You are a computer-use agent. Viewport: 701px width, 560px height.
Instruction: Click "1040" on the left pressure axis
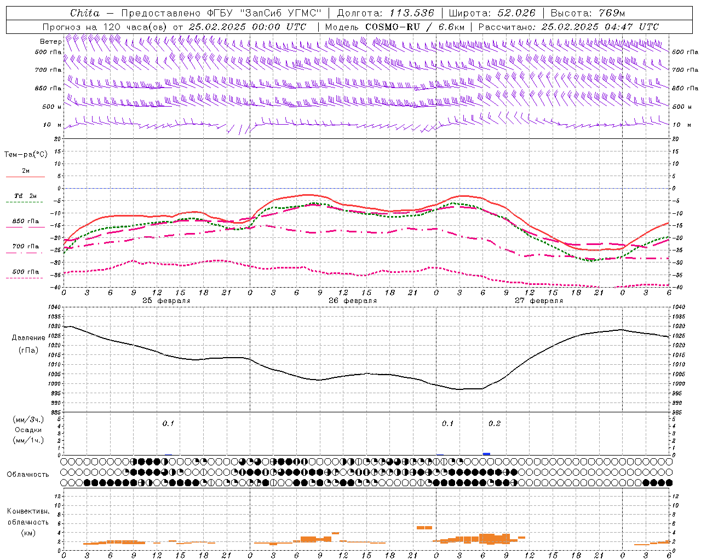pos(54,307)
